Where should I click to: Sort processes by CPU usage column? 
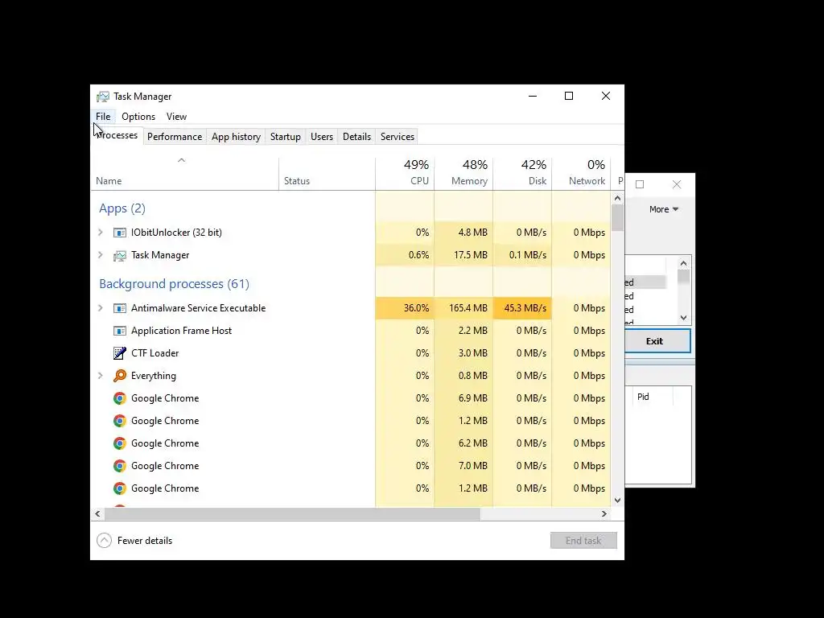pos(406,174)
